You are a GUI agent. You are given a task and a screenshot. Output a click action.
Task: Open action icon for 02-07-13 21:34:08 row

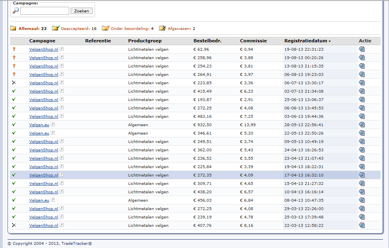tap(362, 91)
